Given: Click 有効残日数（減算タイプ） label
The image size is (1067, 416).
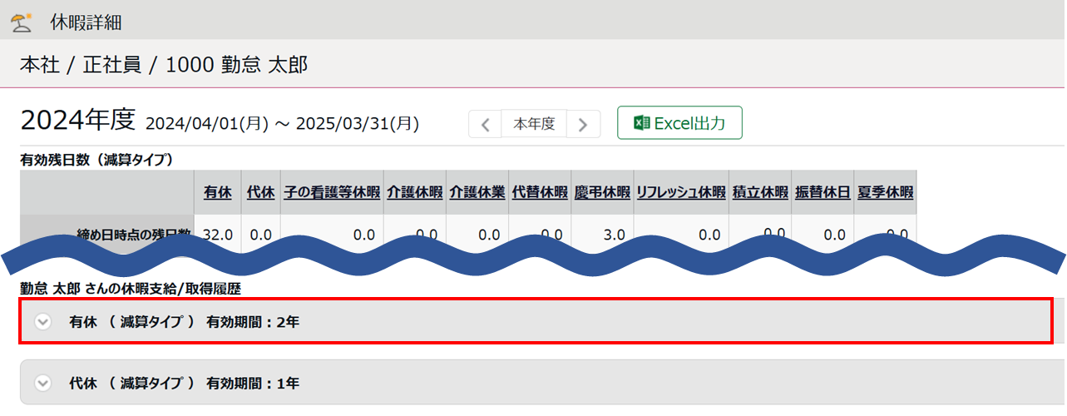Looking at the screenshot, I should click(96, 159).
